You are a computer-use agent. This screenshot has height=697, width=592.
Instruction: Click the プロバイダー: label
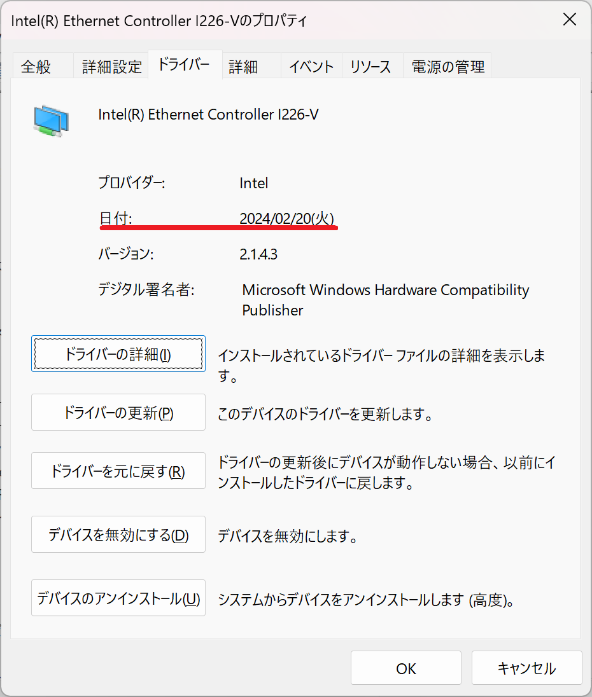click(x=132, y=183)
